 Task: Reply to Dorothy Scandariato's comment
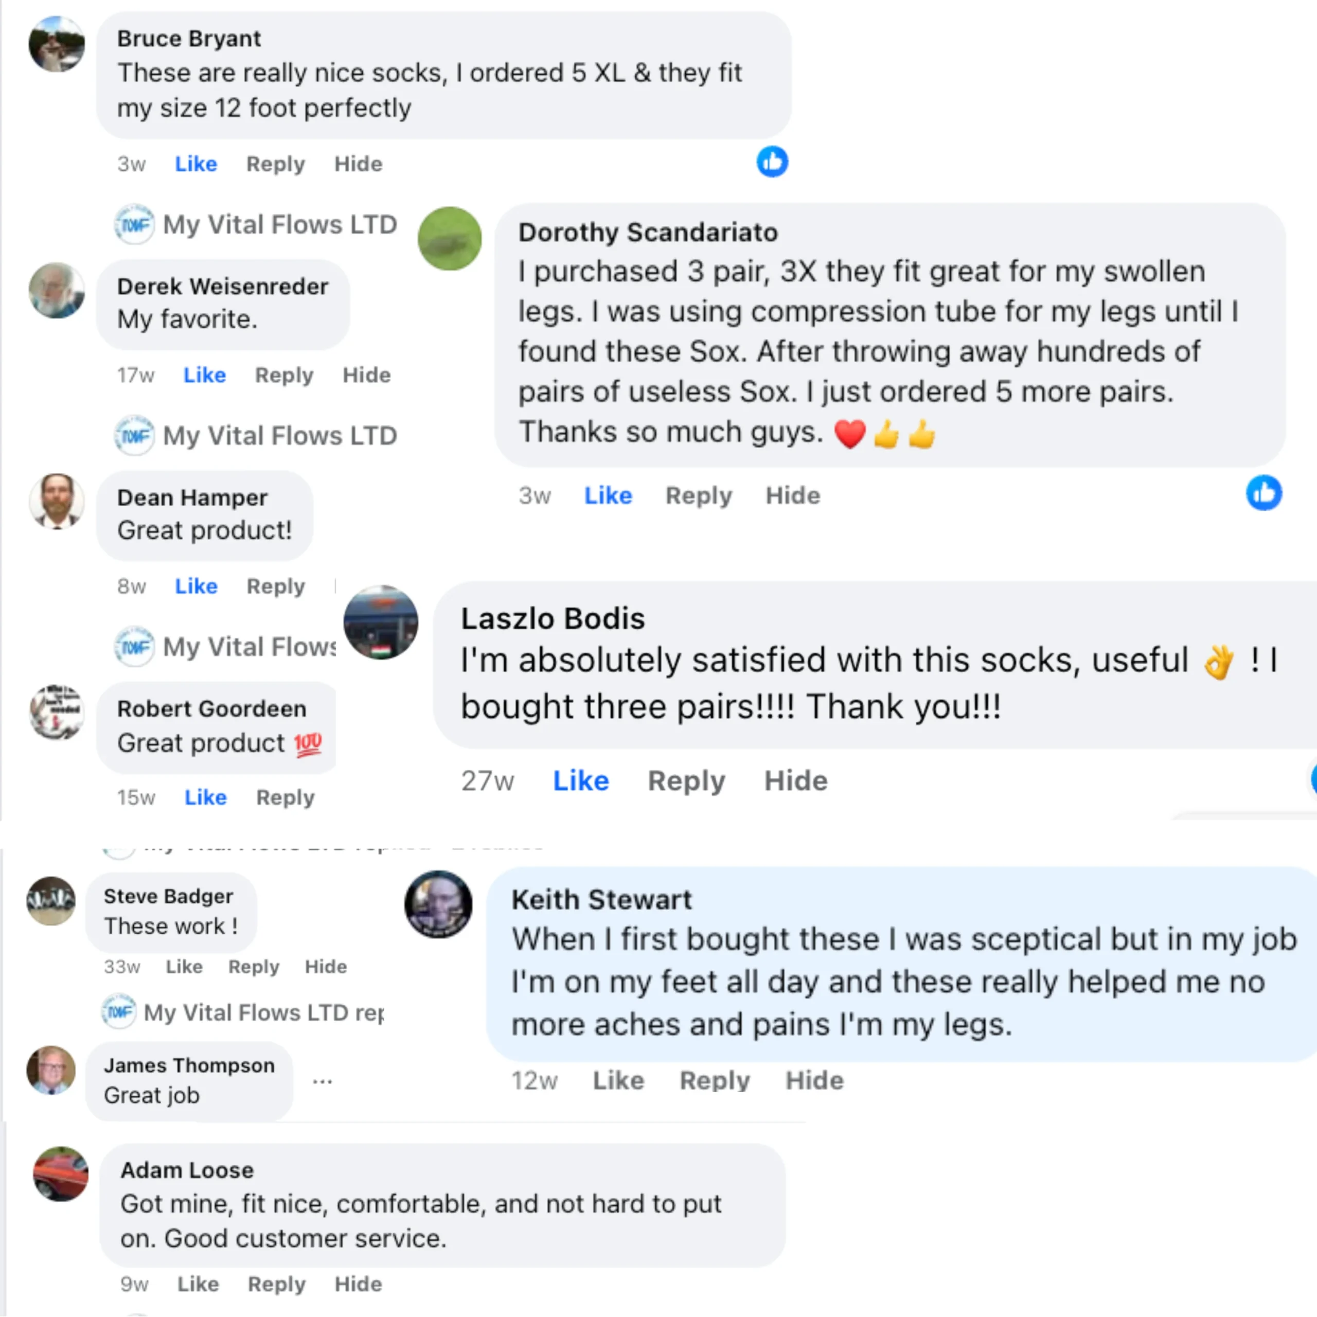pyautogui.click(x=699, y=495)
